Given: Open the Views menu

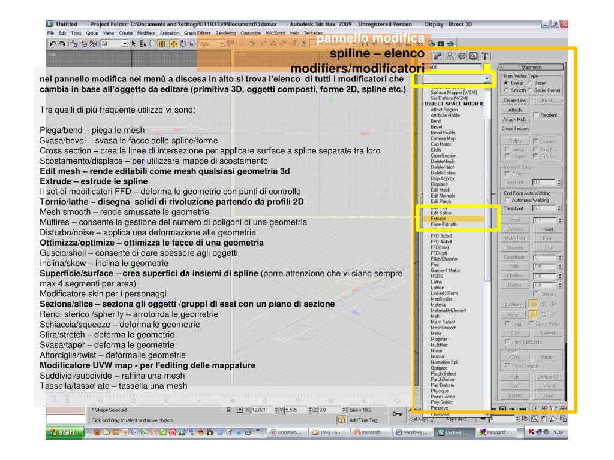Looking at the screenshot, I should [x=109, y=34].
